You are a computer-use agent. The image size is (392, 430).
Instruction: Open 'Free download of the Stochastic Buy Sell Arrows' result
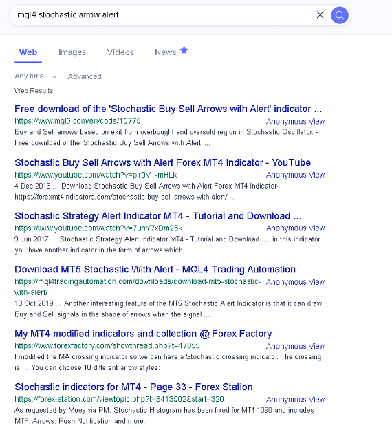[x=168, y=109]
